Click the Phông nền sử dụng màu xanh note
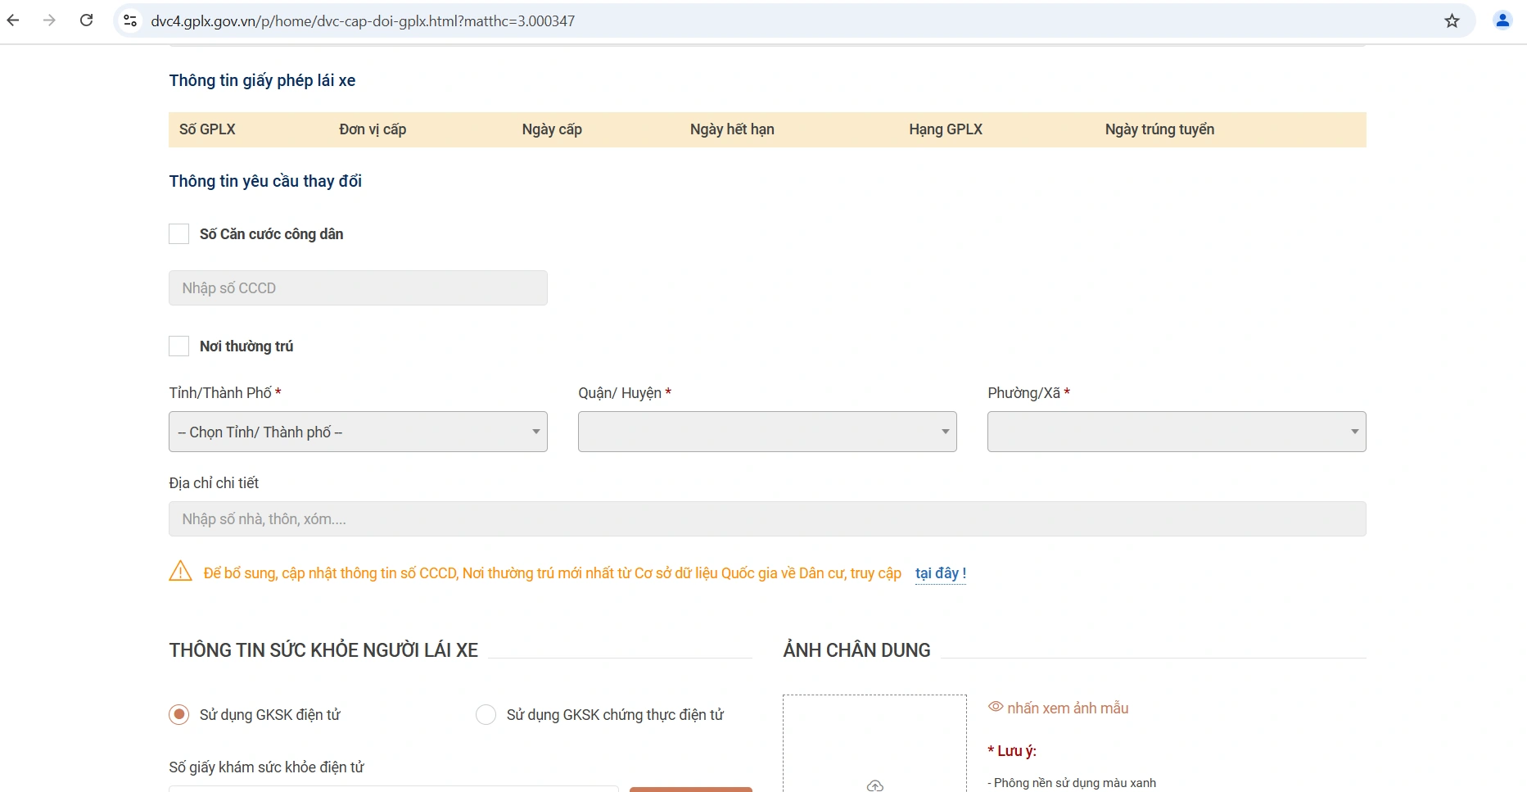1527x792 pixels. [1072, 783]
